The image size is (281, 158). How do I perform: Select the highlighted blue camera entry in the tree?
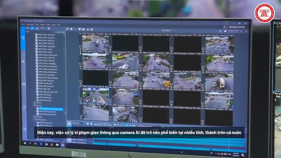51,109
